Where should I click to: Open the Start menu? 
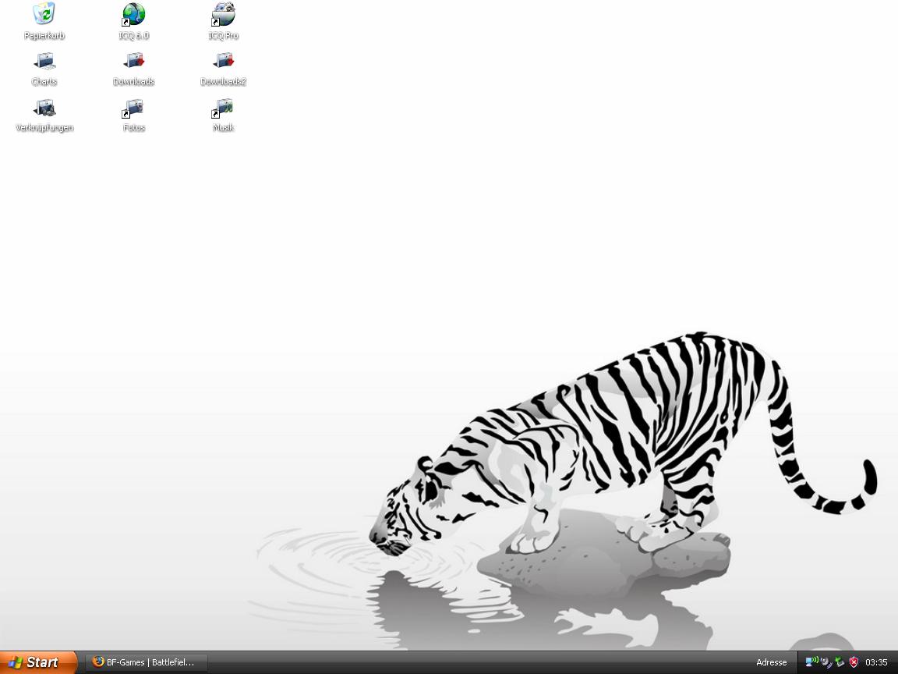(37, 662)
